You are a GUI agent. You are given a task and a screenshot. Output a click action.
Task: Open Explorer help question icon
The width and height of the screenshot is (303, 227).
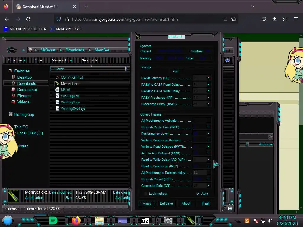228,60
